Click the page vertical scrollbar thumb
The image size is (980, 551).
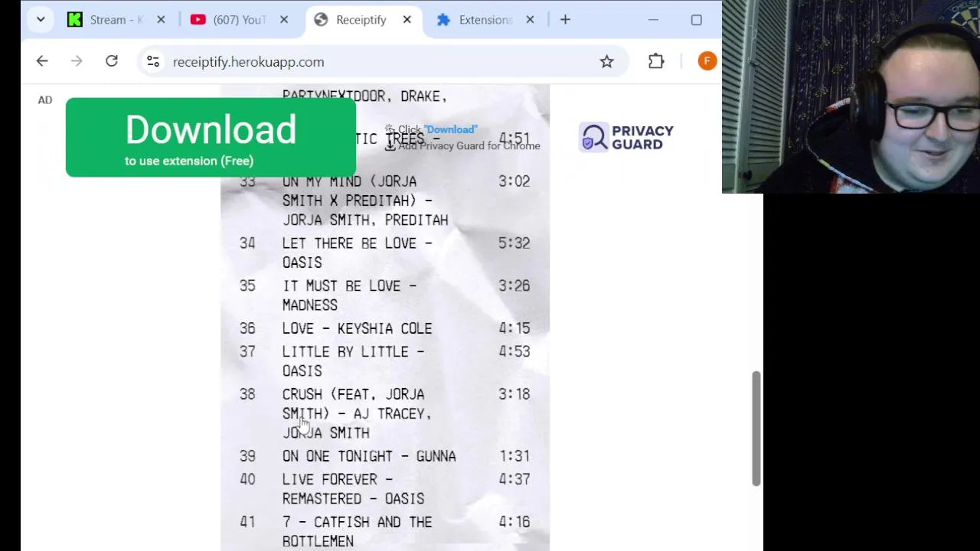pos(756,429)
